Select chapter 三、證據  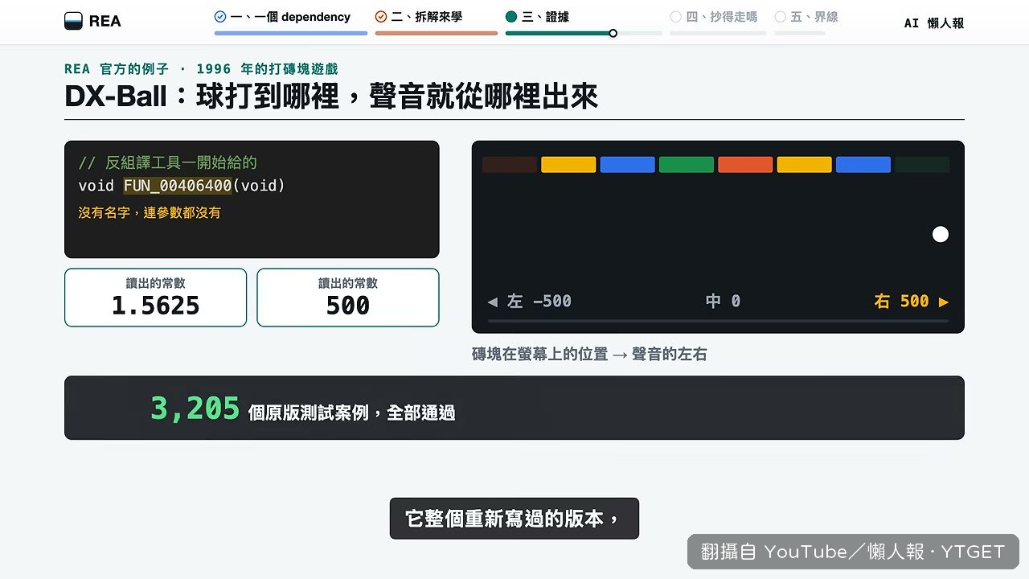(x=537, y=16)
